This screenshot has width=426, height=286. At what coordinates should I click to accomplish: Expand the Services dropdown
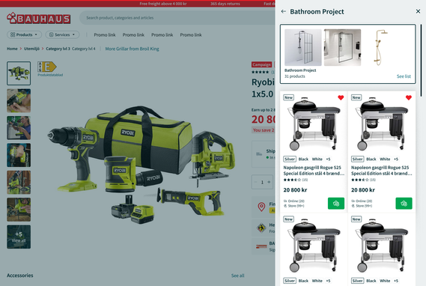(62, 34)
